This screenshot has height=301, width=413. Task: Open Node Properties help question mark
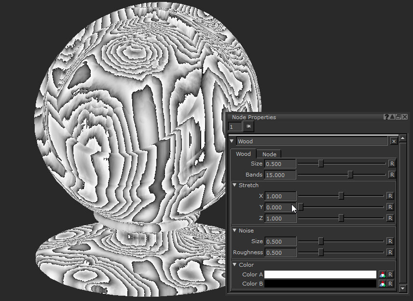[386, 117]
